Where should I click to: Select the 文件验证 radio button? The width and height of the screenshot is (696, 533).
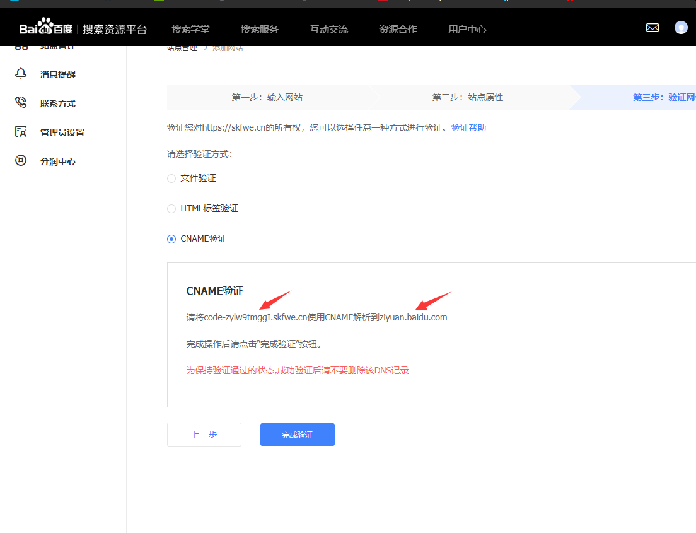pyautogui.click(x=171, y=179)
